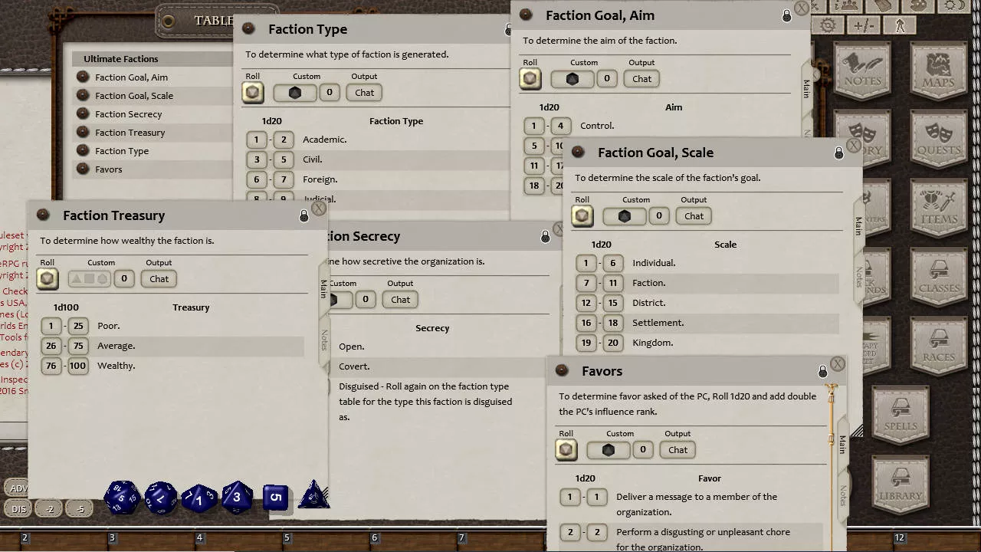Image resolution: width=981 pixels, height=552 pixels.
Task: Open the Spells sidebar panel
Action: [x=901, y=416]
